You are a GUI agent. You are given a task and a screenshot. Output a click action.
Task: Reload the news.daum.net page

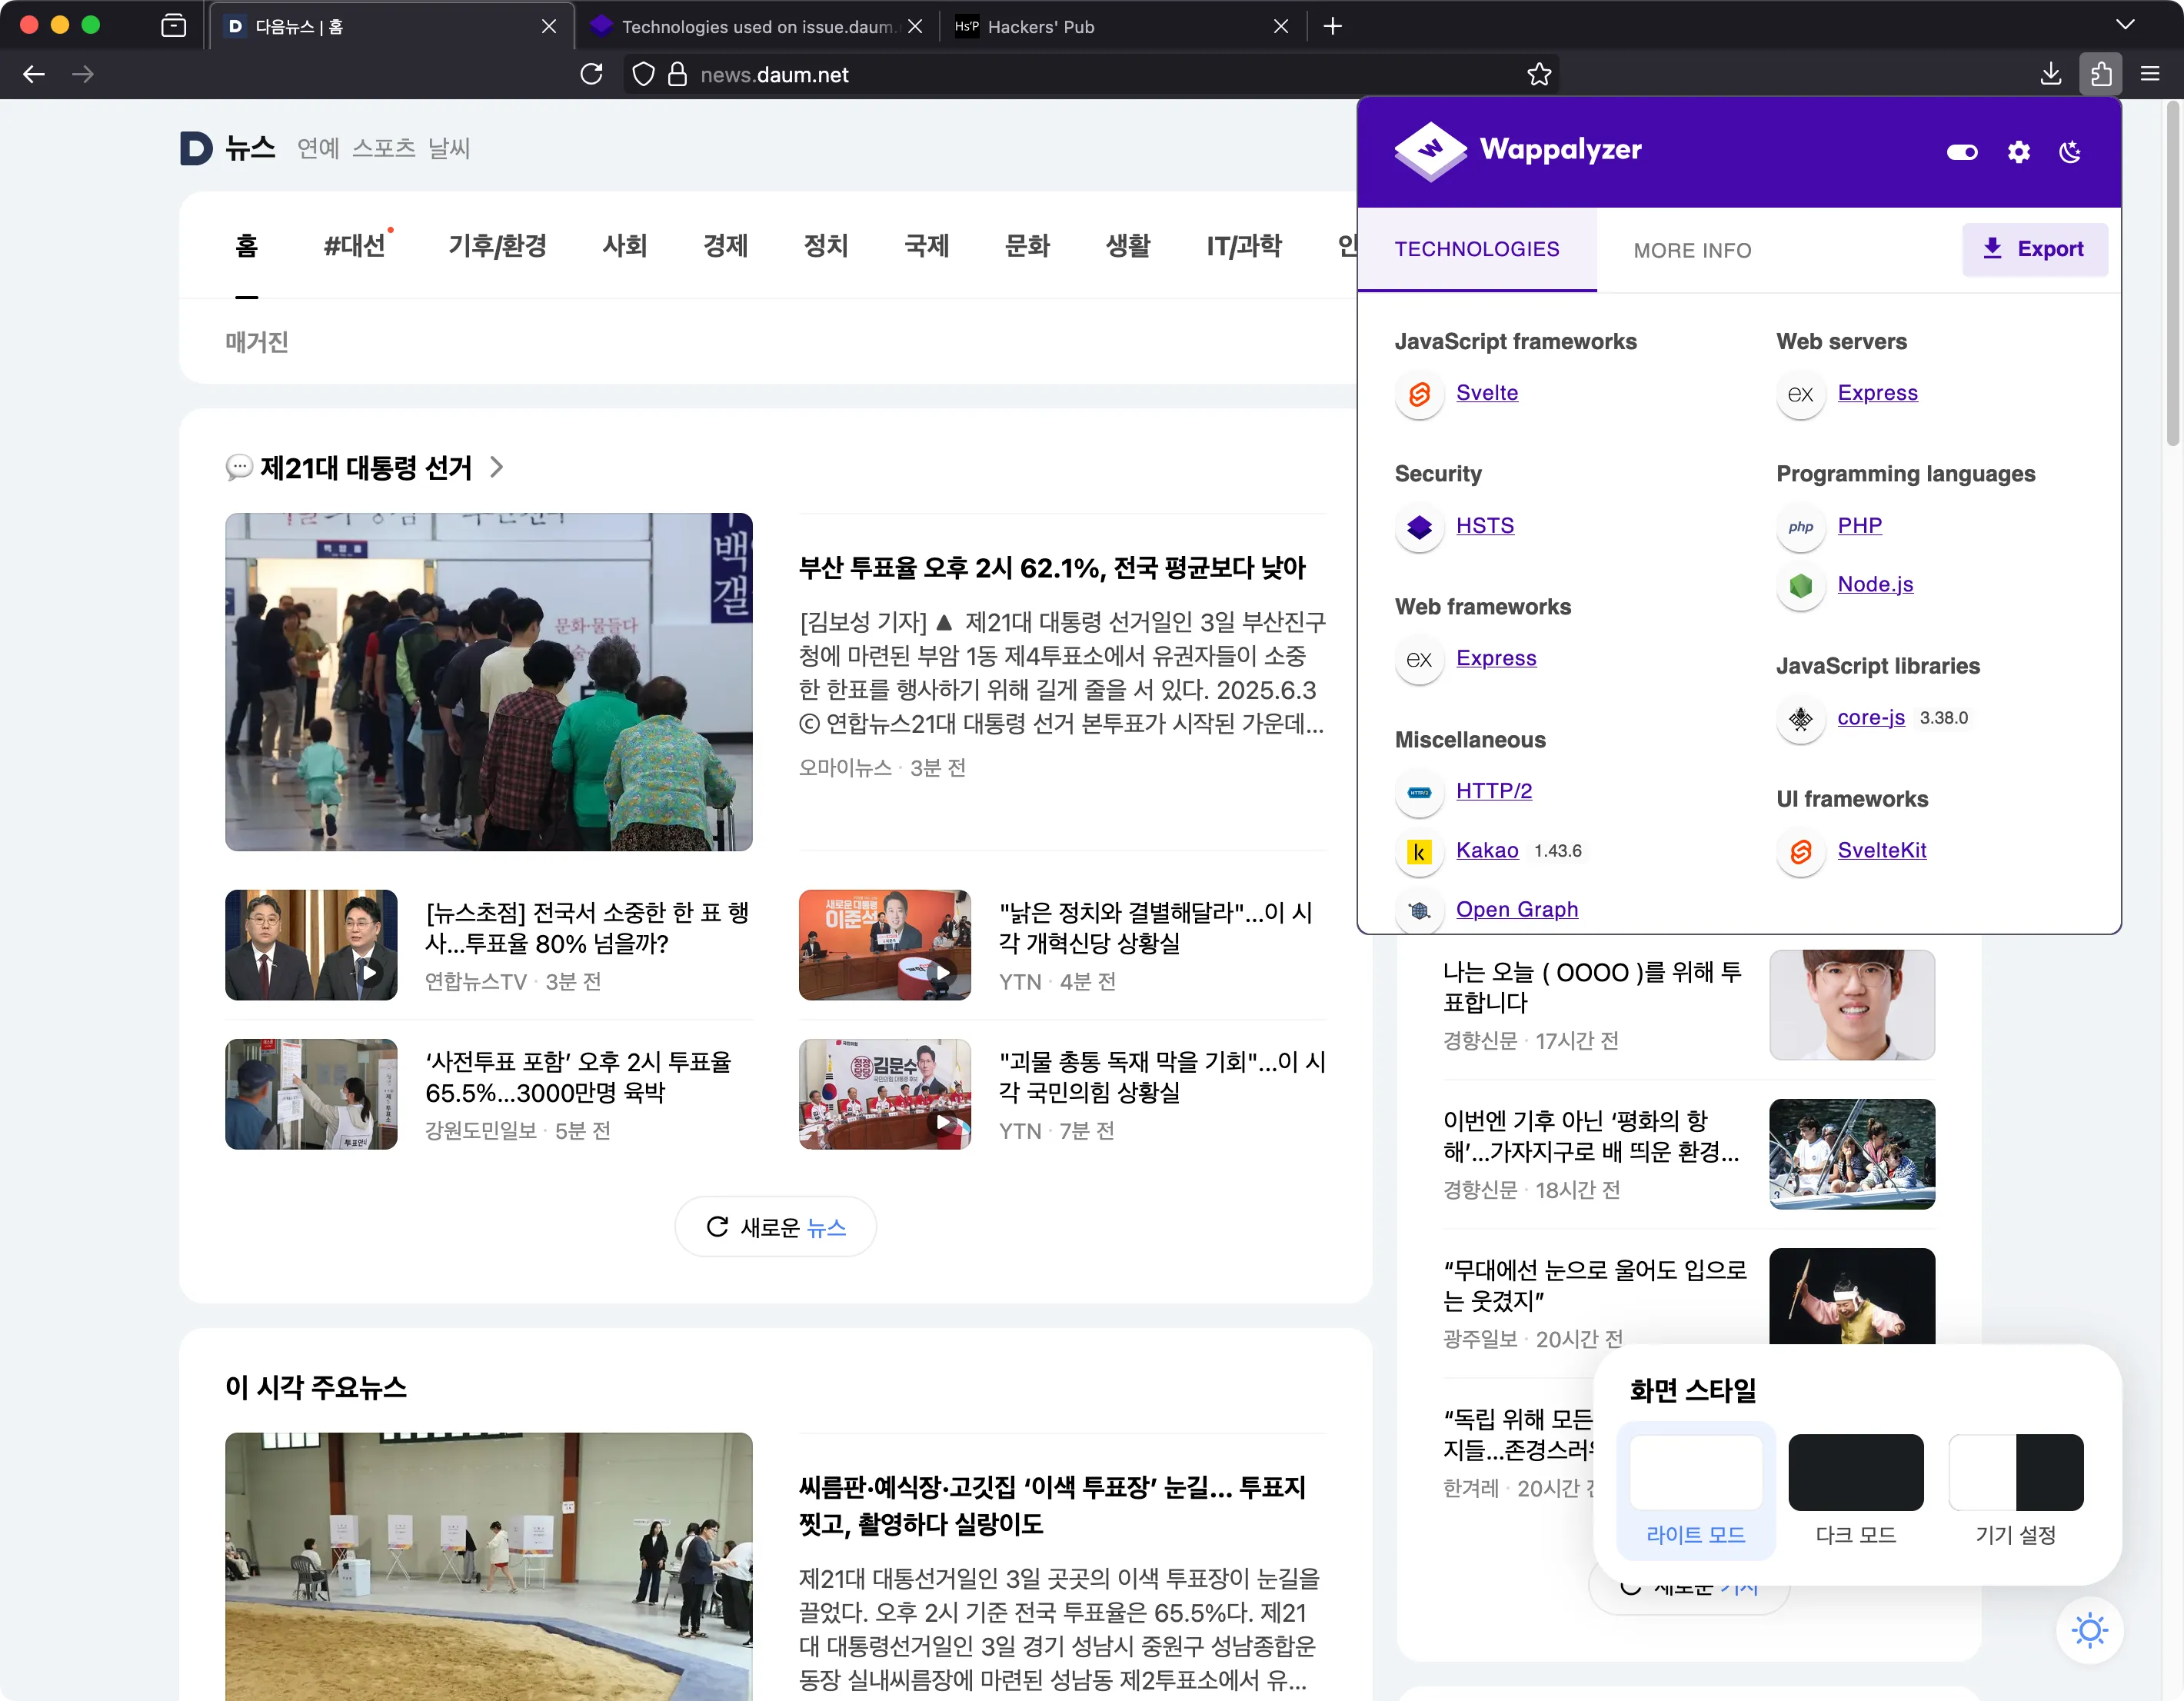[591, 74]
